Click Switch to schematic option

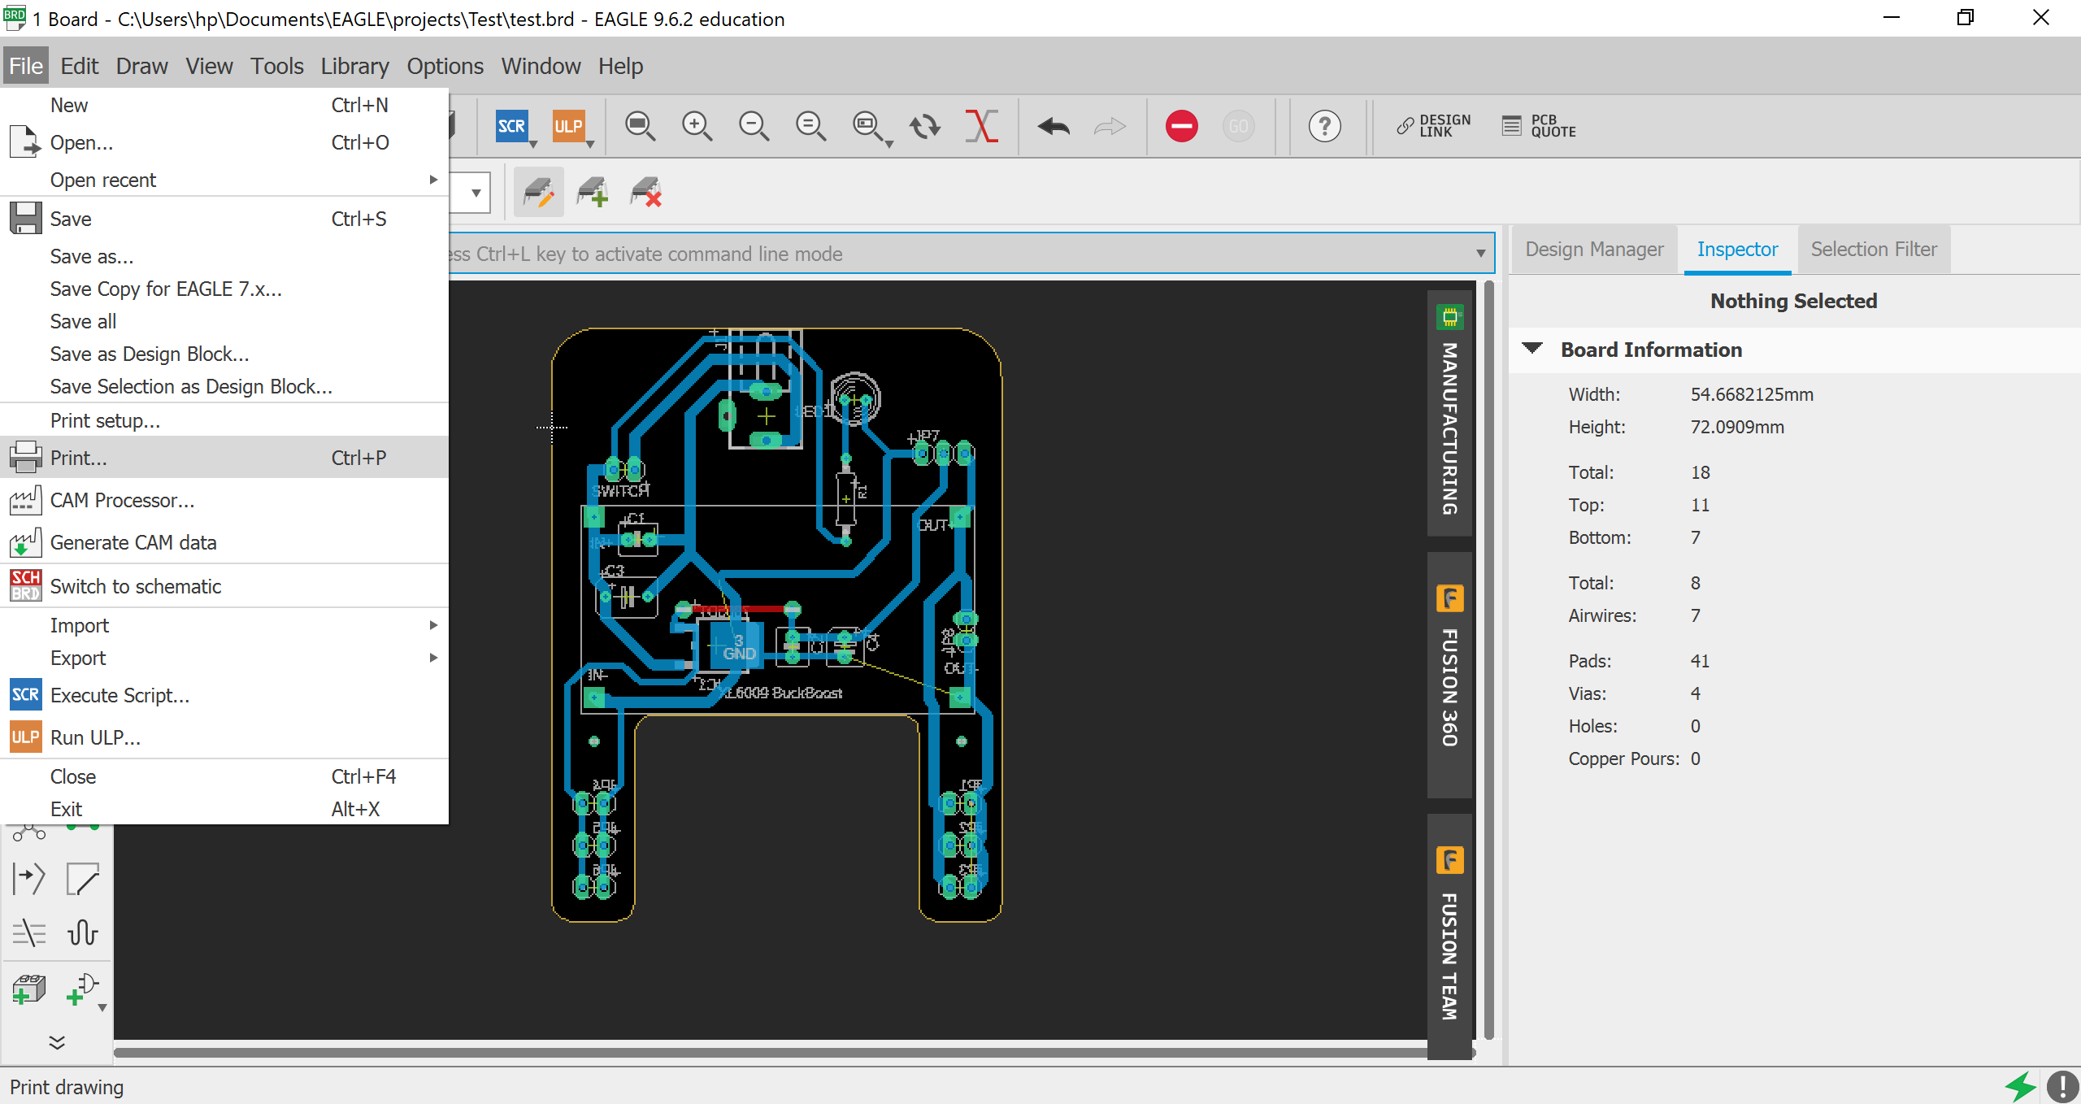[135, 585]
